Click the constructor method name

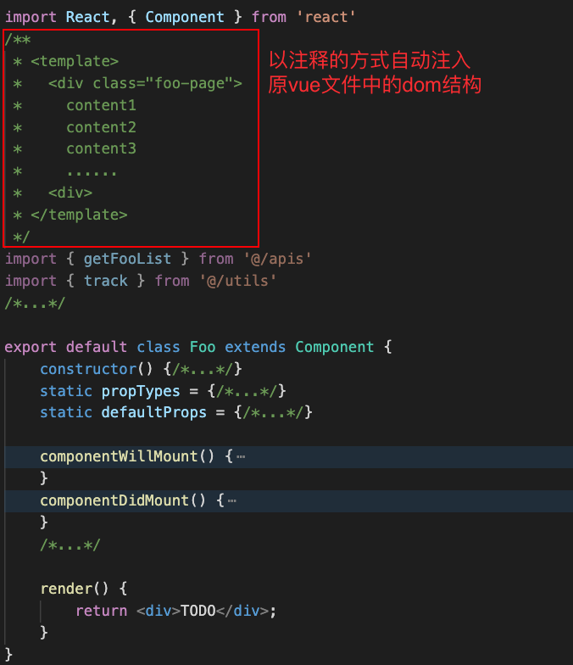tap(87, 369)
